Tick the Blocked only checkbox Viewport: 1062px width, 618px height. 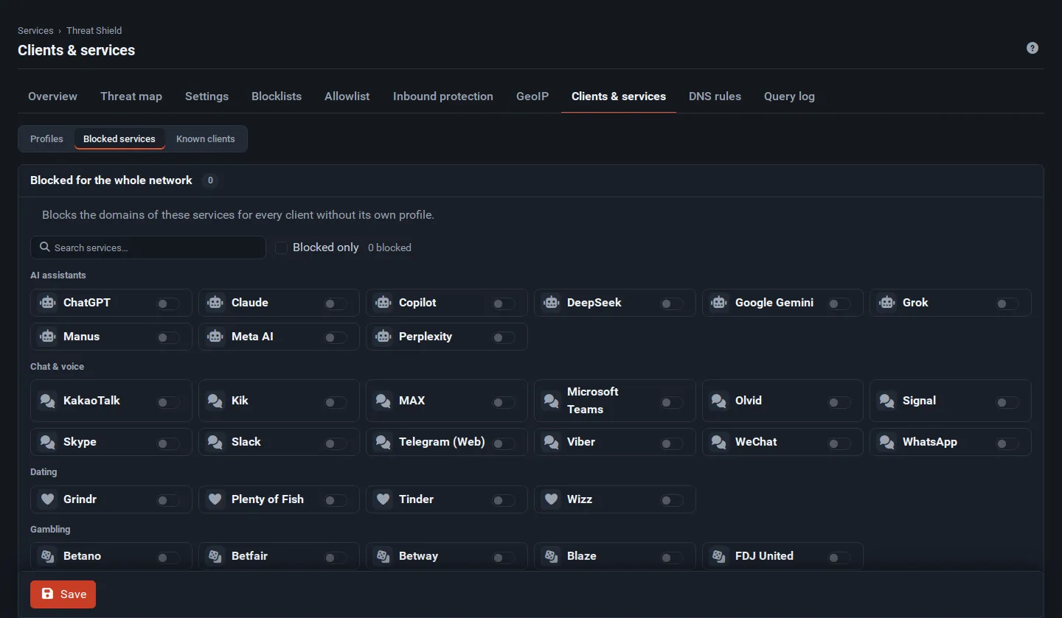(281, 247)
